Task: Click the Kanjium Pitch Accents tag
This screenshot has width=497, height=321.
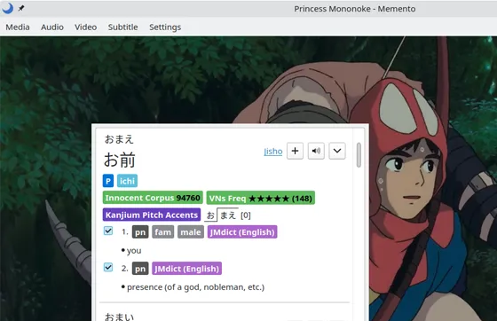Action: (x=152, y=215)
